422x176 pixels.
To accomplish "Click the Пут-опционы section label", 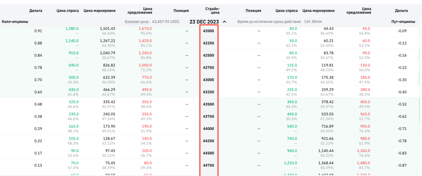I will [403, 22].
